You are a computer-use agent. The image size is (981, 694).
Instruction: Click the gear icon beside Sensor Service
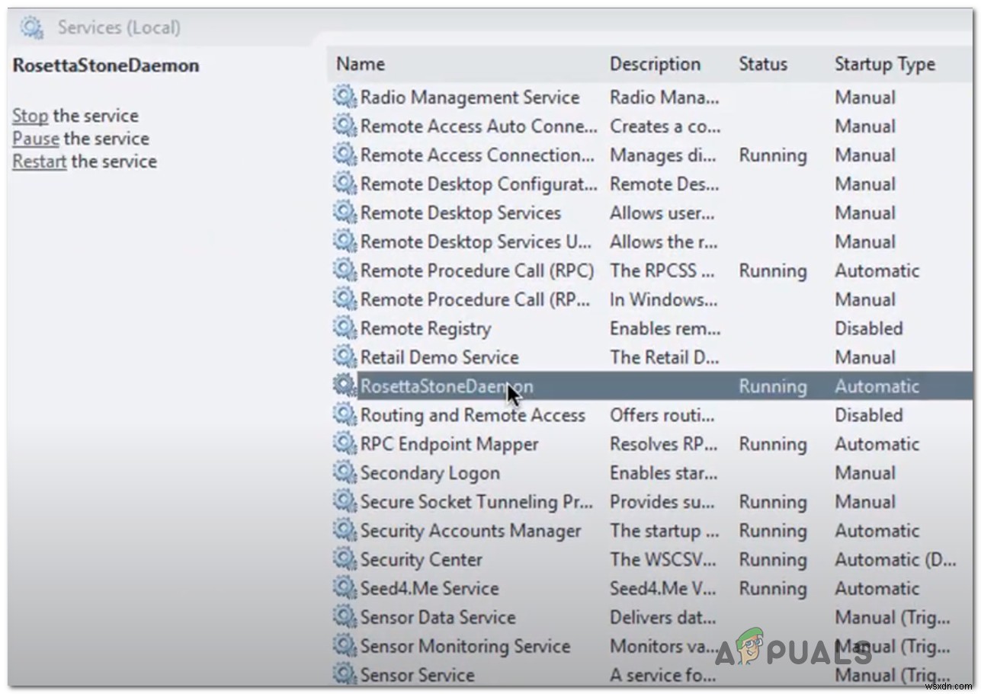click(345, 675)
